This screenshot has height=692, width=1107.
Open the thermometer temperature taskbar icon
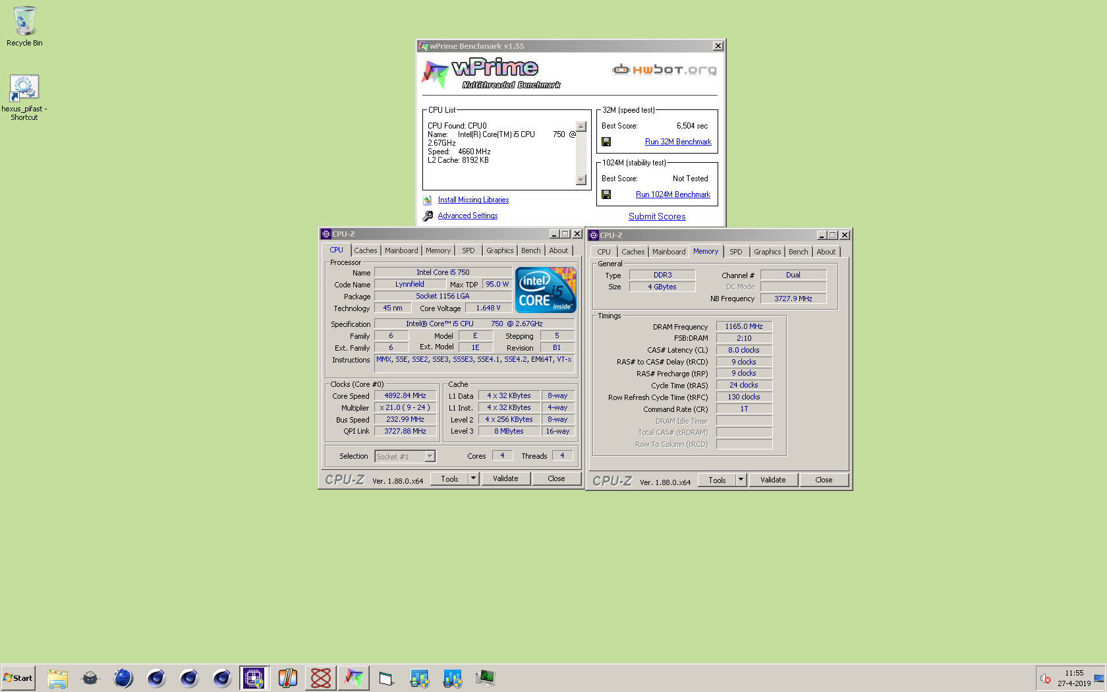288,678
